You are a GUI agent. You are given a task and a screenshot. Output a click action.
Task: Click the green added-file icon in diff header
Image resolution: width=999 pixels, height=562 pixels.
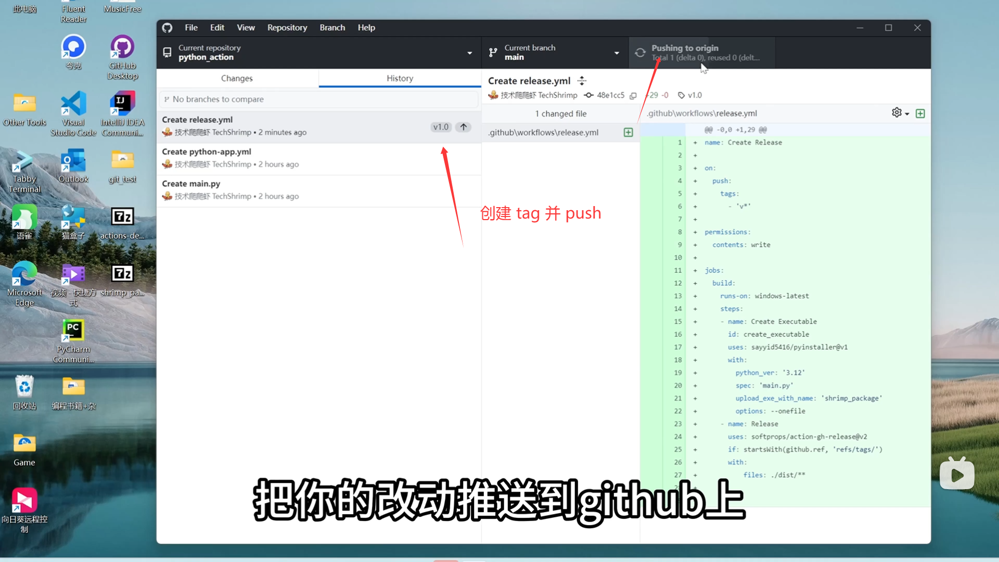[x=920, y=113]
